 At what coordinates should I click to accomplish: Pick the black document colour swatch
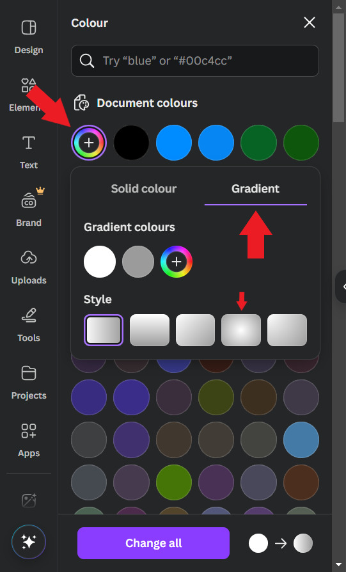[131, 143]
